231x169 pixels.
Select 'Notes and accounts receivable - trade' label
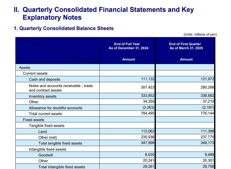pyautogui.click(x=61, y=86)
